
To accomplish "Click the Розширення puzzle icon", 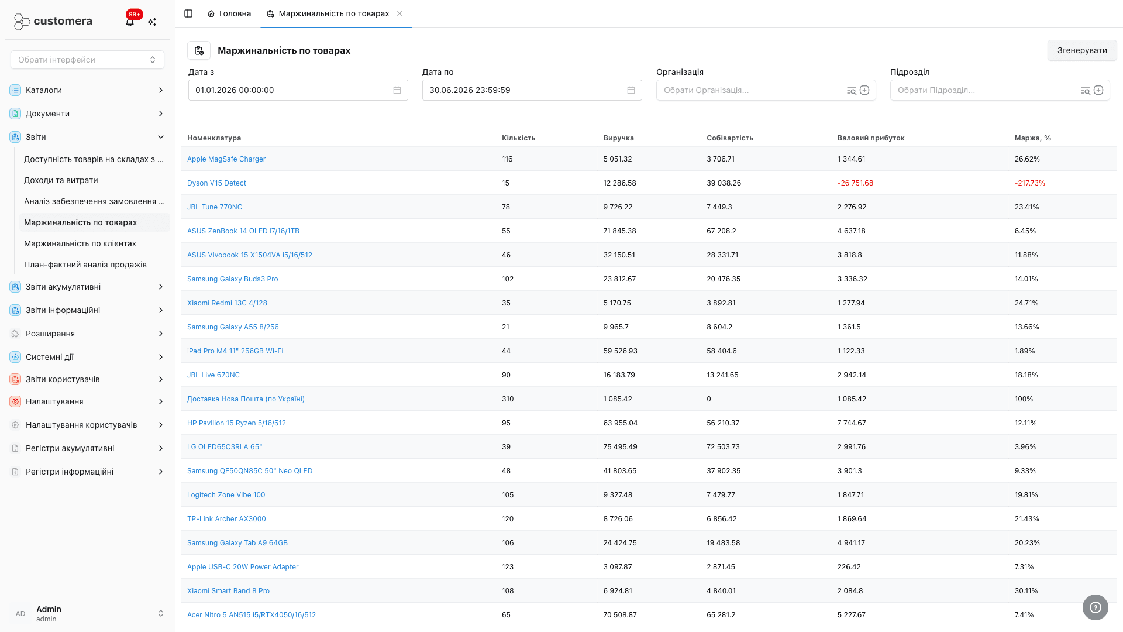I will 15,334.
